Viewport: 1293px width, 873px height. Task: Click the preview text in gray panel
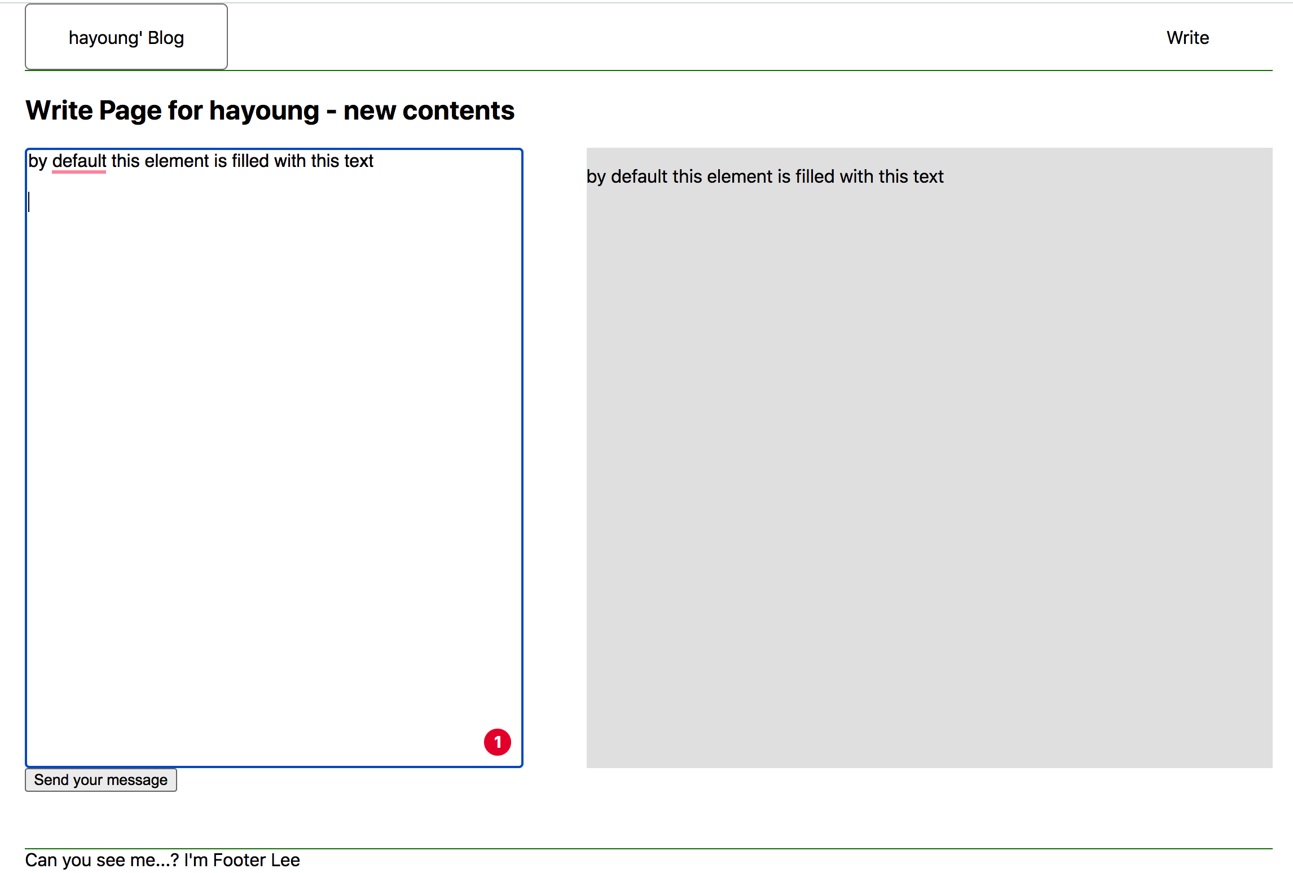pos(764,177)
